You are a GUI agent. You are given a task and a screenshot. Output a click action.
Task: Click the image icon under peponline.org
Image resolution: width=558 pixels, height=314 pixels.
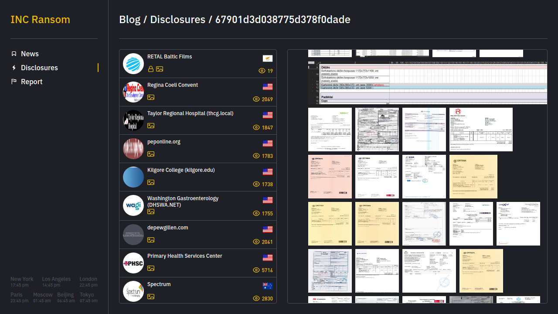pyautogui.click(x=151, y=154)
